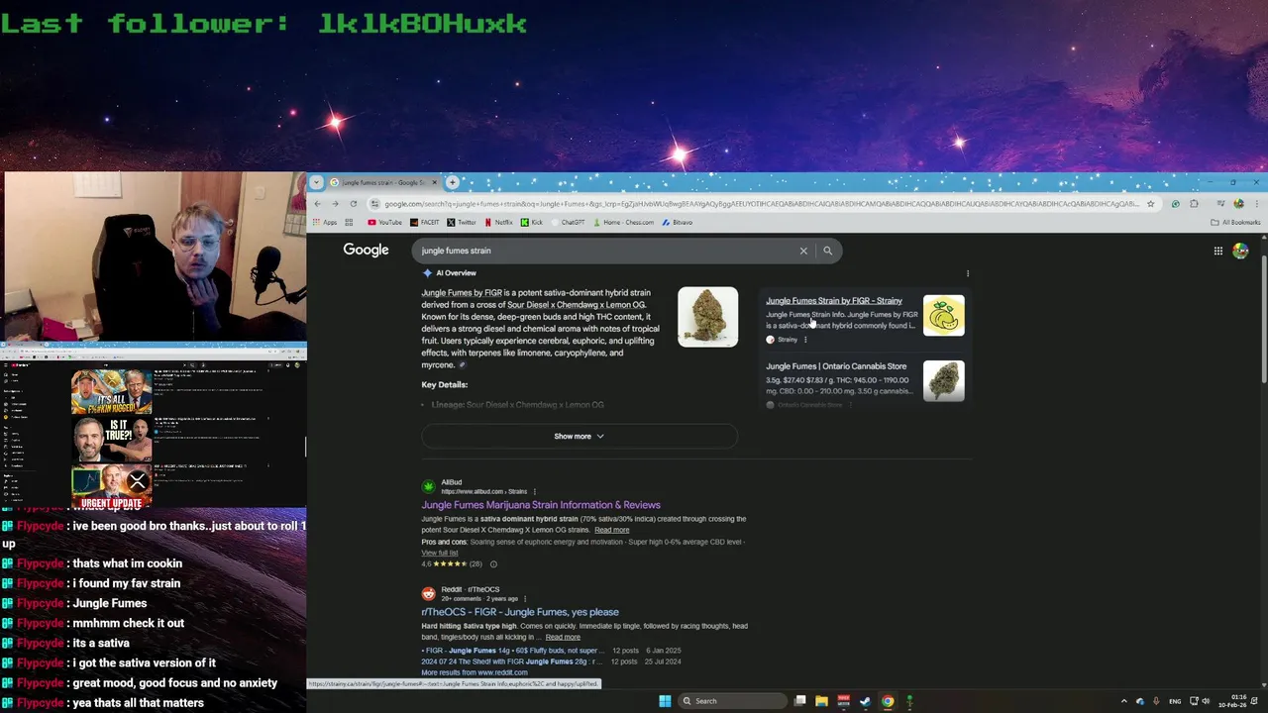Open Jungle Fumes Ontario Cannabis Store link
The width and height of the screenshot is (1268, 713).
tap(836, 366)
